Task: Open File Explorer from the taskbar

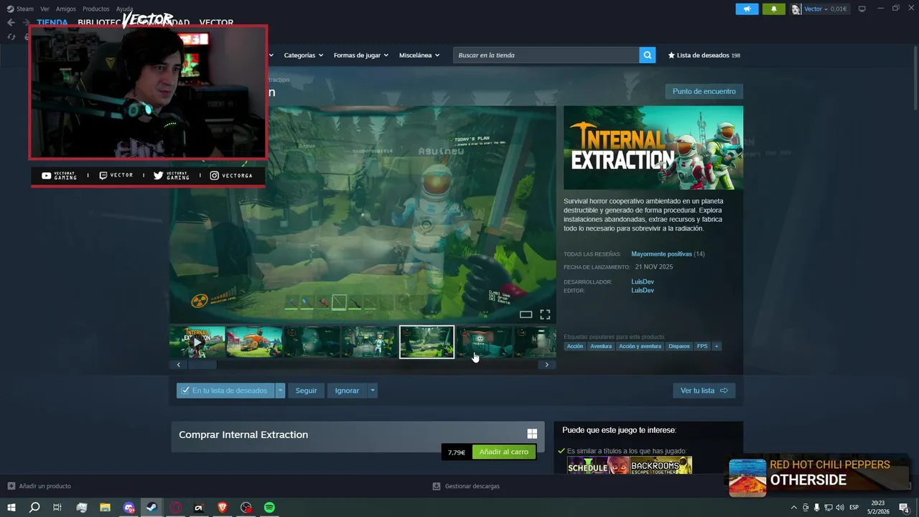Action: pos(105,508)
